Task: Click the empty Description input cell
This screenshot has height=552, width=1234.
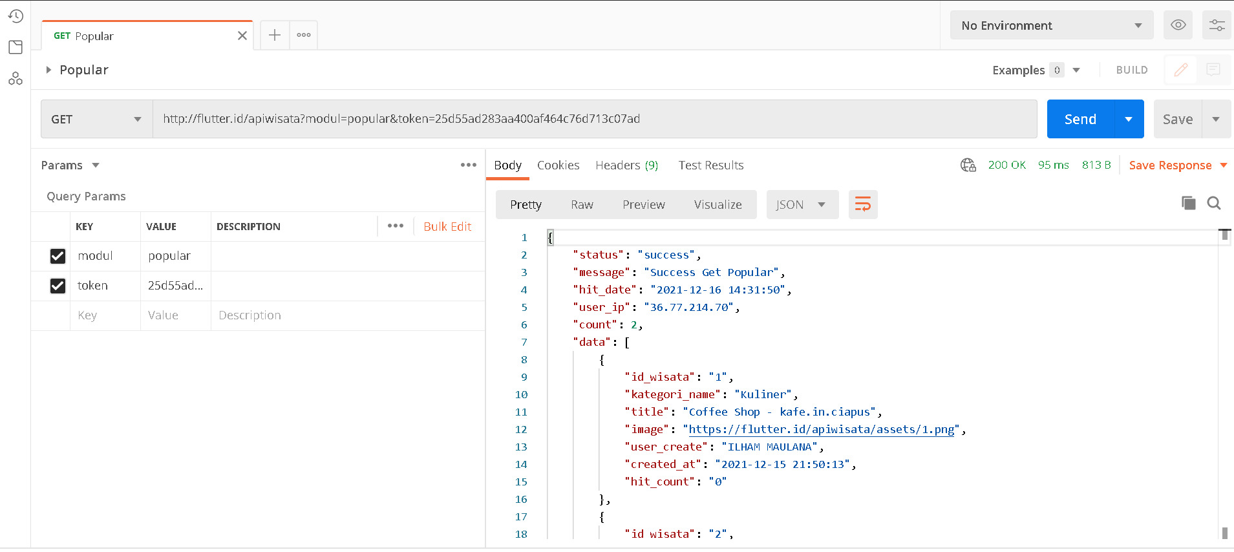Action: [x=348, y=315]
